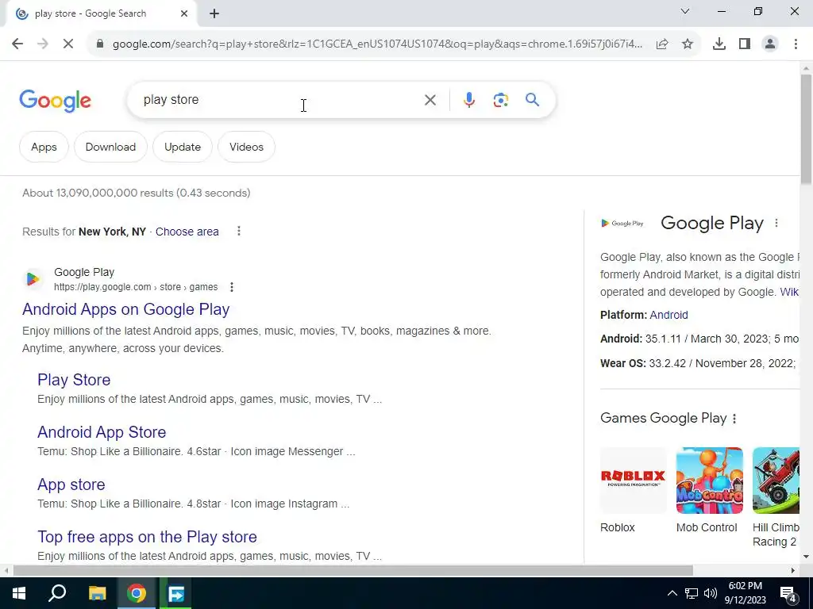The width and height of the screenshot is (813, 609).
Task: Click the Android platform link
Action: click(669, 315)
